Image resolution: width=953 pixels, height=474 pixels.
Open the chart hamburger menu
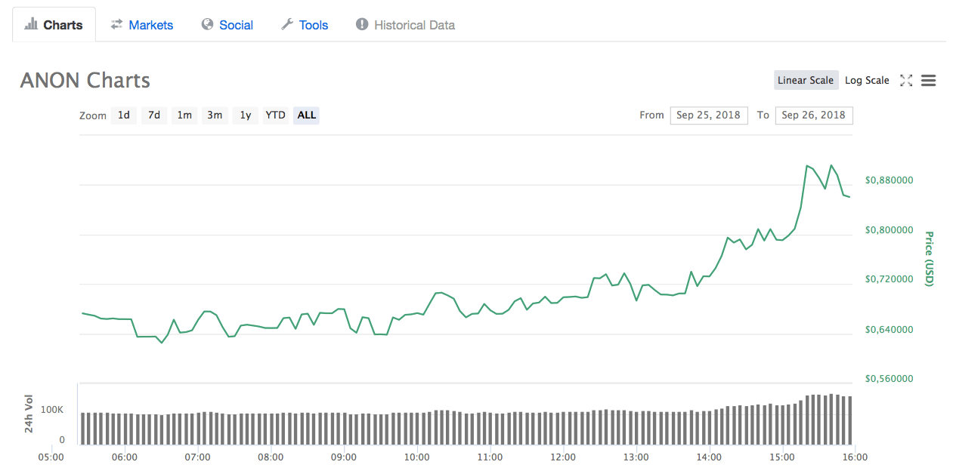tap(929, 81)
